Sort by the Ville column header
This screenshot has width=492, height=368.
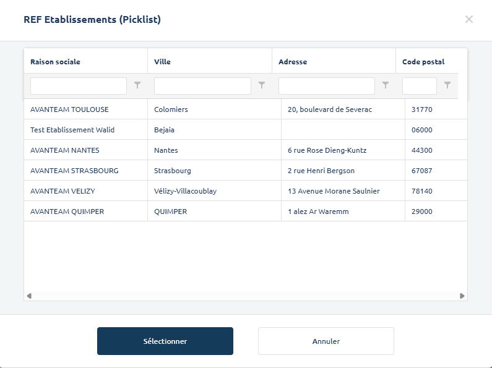coord(163,62)
